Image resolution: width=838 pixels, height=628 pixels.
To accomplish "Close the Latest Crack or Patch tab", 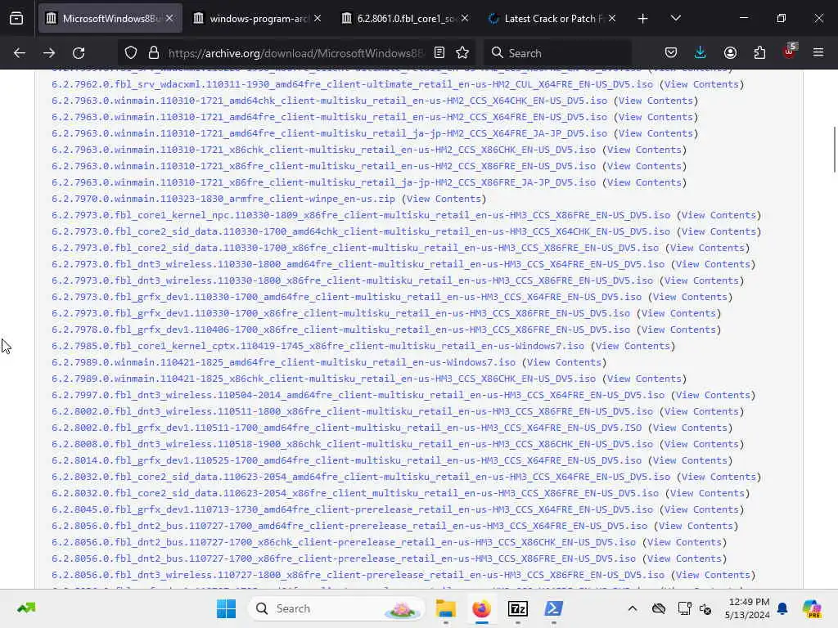I will coord(612,18).
